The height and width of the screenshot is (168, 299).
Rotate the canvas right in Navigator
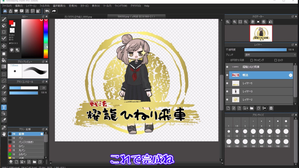click(x=264, y=22)
